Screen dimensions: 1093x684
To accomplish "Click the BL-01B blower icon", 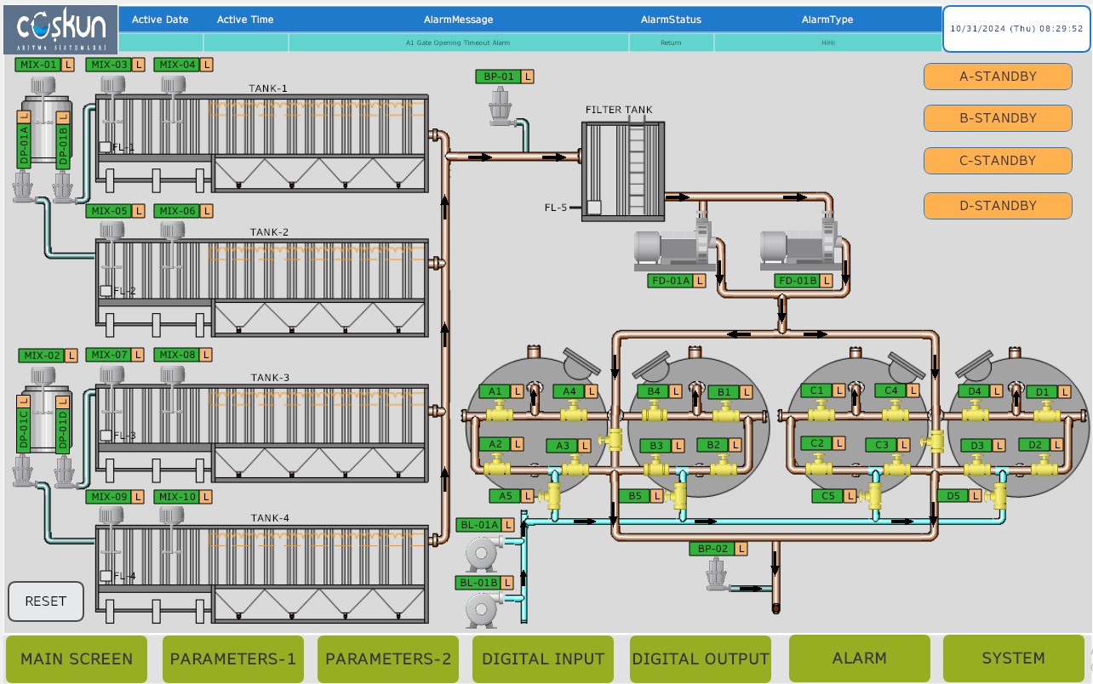I will [483, 610].
